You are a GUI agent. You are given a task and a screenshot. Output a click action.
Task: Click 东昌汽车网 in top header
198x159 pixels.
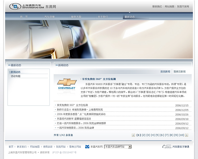pyautogui.click(x=183, y=6)
